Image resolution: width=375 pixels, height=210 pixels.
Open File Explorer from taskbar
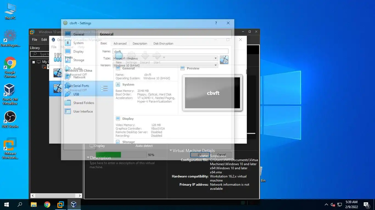coord(33,204)
